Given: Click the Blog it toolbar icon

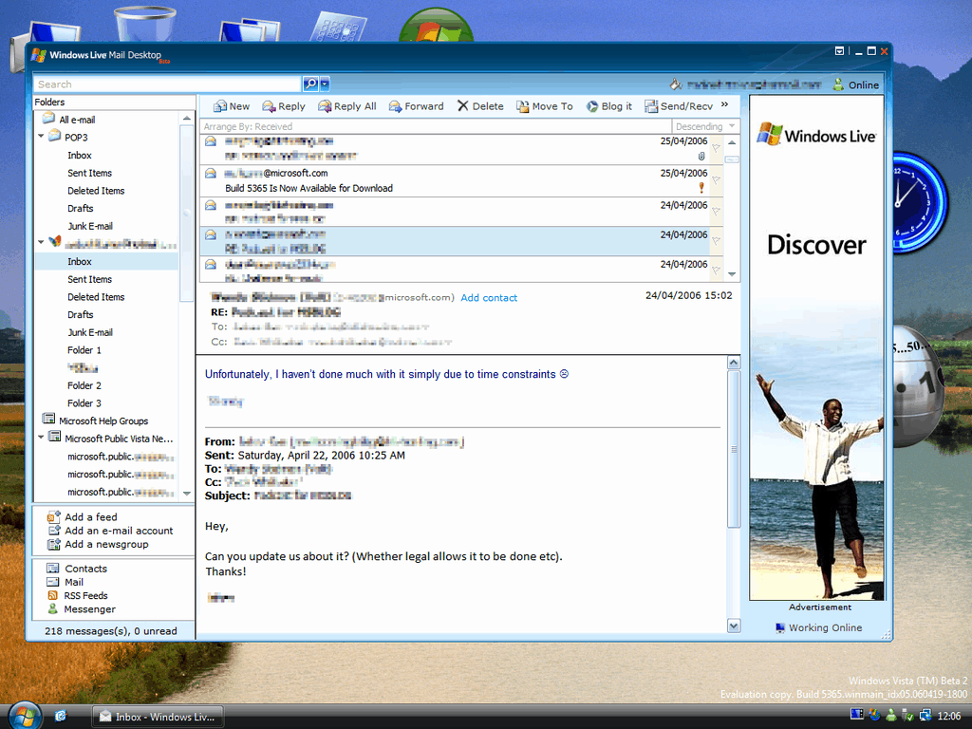Looking at the screenshot, I should [592, 106].
